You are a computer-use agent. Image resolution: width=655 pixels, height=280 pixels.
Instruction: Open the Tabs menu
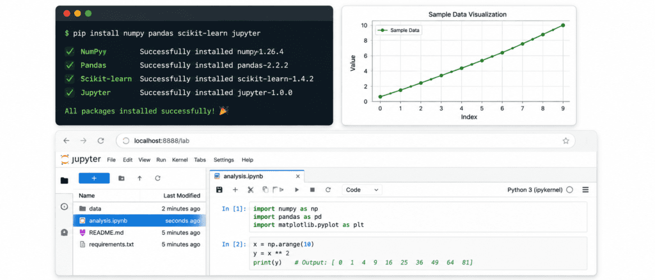[200, 159]
